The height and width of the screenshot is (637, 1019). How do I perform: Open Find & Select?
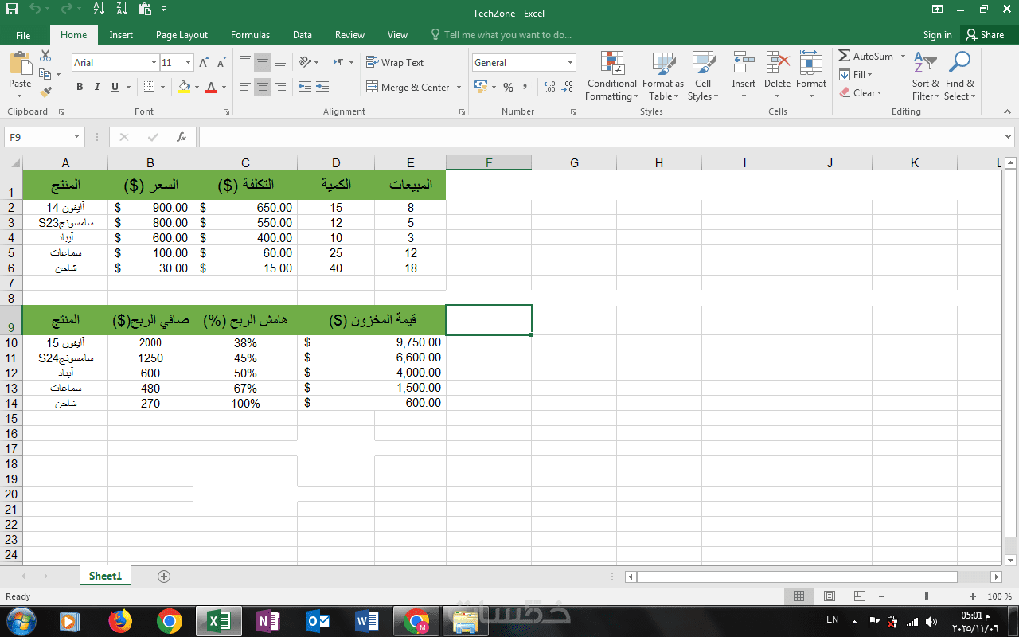960,76
